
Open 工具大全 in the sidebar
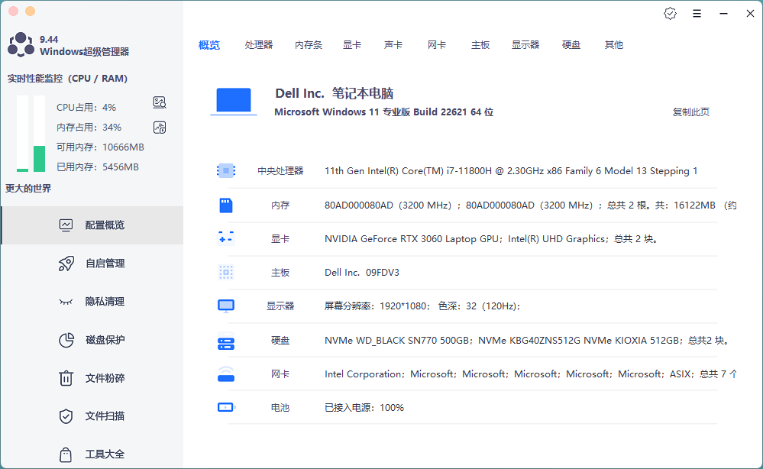click(x=92, y=454)
